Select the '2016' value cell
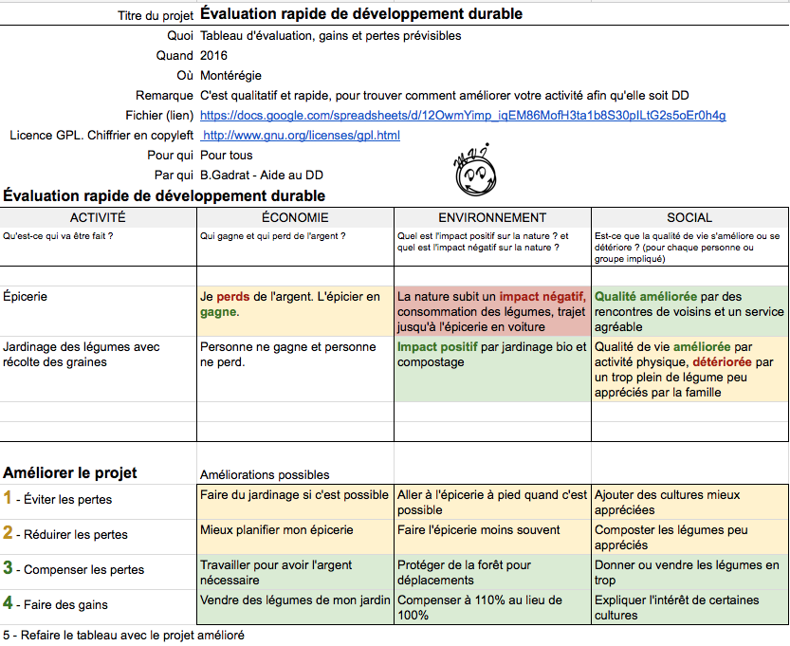 [x=213, y=55]
